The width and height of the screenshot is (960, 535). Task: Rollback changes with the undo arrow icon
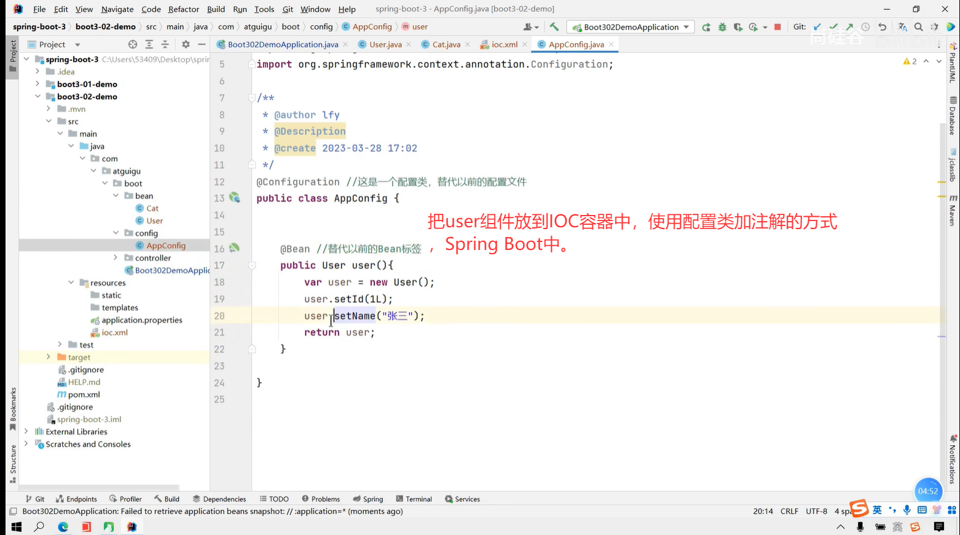coord(882,27)
